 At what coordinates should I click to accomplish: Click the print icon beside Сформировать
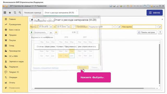click(51, 32)
